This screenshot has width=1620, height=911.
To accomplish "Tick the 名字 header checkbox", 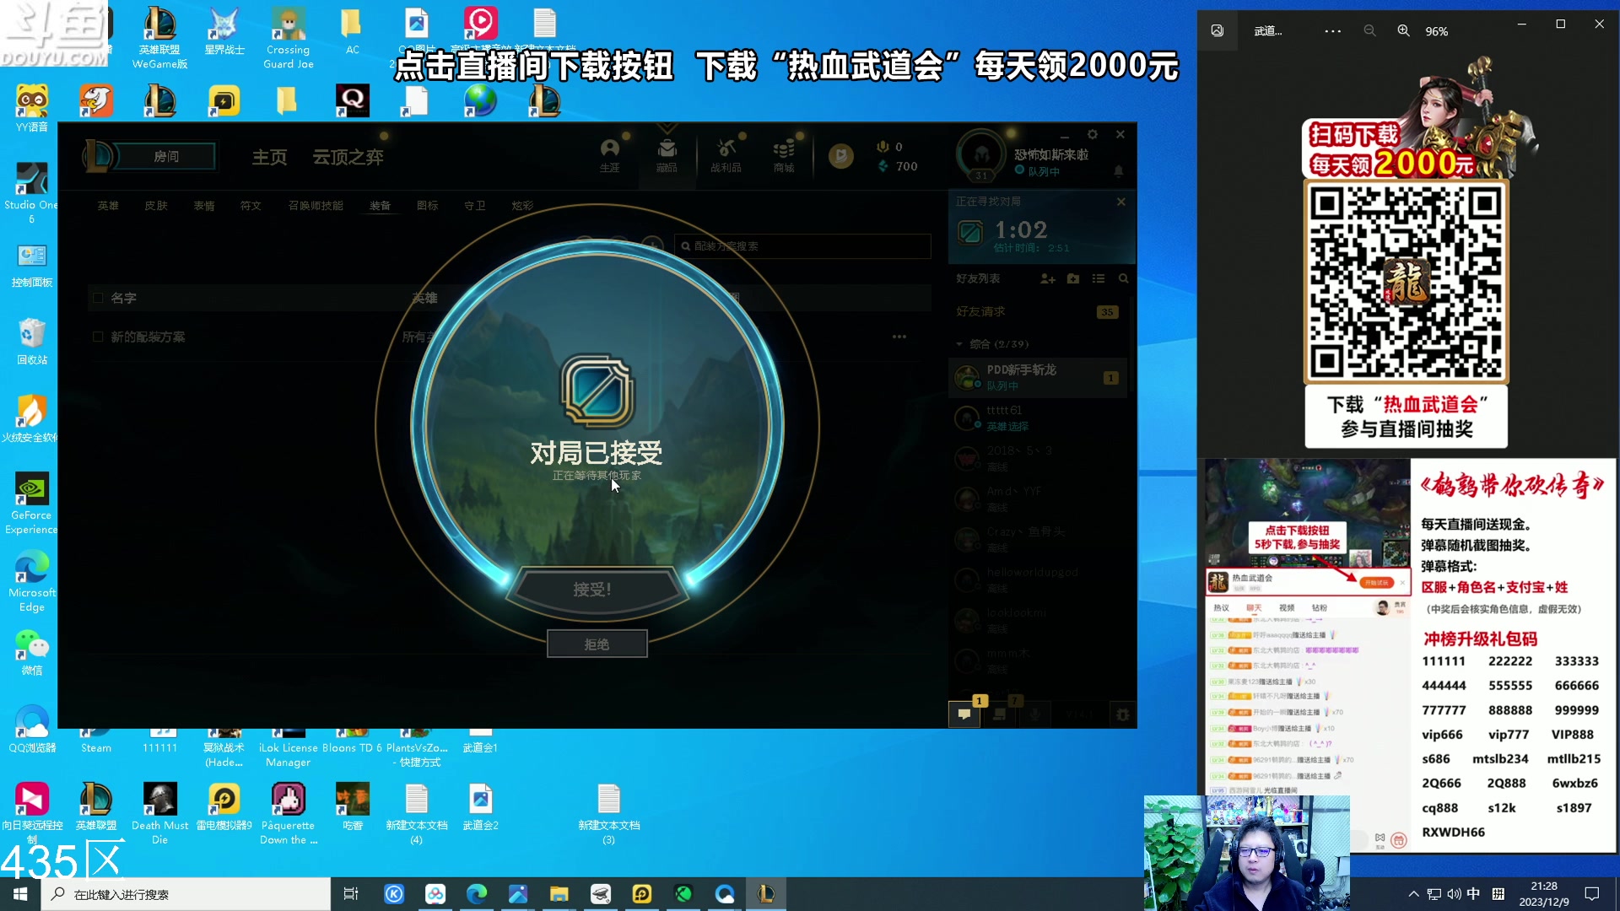I will [x=98, y=298].
